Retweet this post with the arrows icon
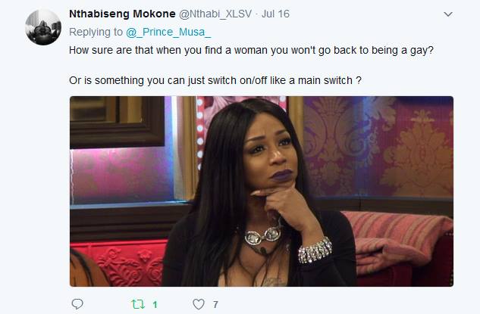 [x=138, y=304]
